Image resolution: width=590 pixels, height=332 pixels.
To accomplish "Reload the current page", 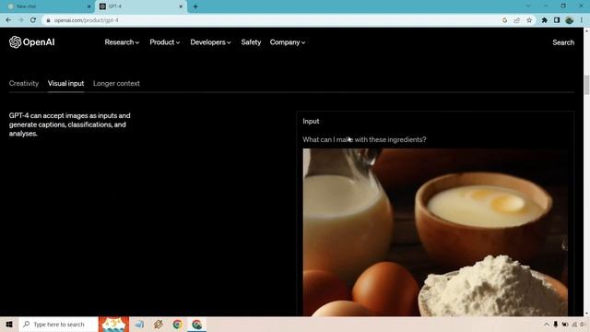I will pos(33,20).
